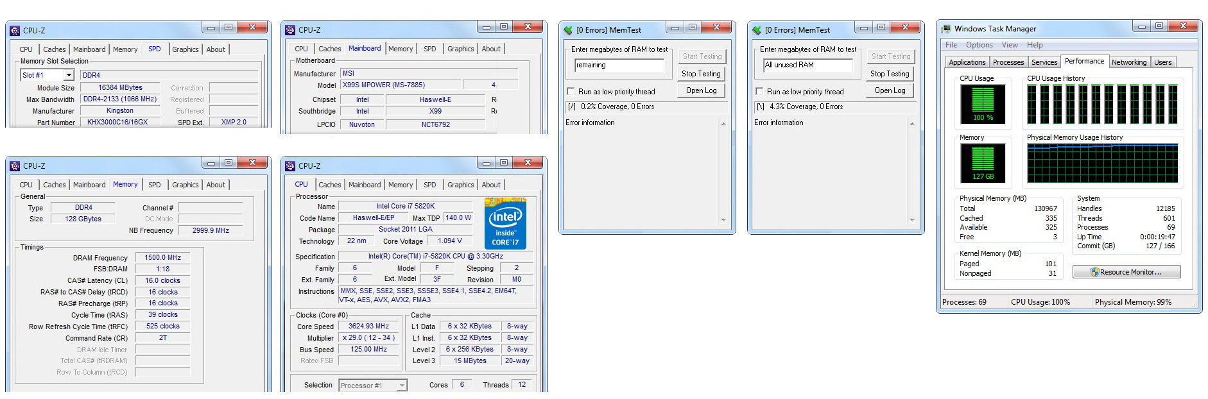This screenshot has width=1208, height=399.
Task: Click the Windows Task Manager title bar icon
Action: point(946,29)
